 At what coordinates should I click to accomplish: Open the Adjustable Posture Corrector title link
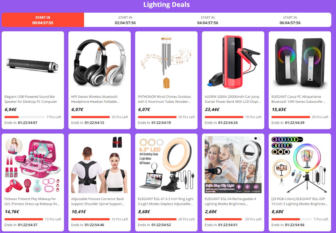98,201
